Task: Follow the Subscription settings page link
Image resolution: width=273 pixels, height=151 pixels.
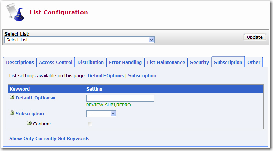Action: (x=142, y=76)
